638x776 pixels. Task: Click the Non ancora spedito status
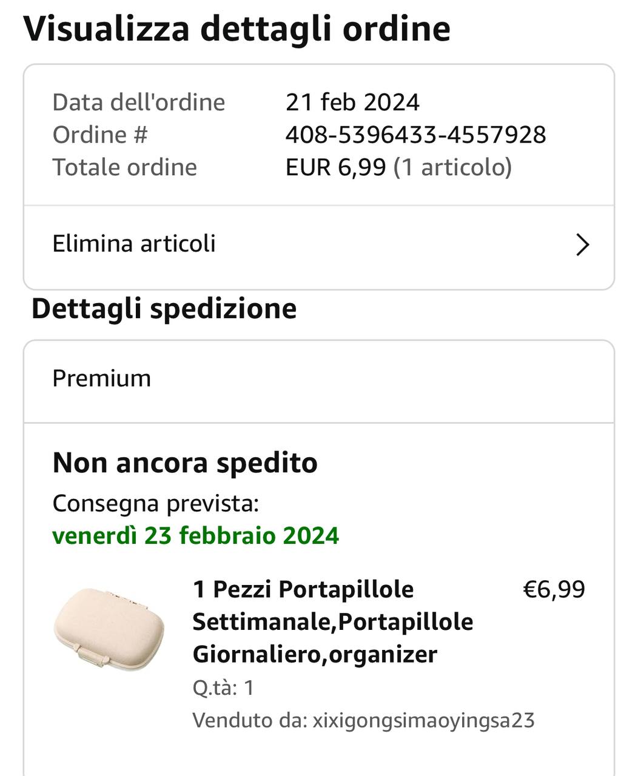click(x=185, y=463)
